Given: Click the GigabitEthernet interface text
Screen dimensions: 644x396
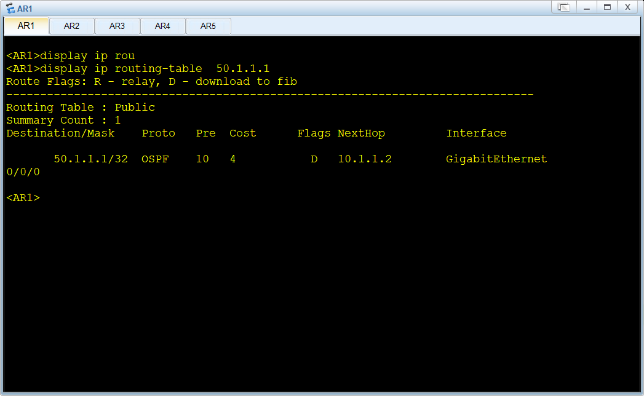Looking at the screenshot, I should pos(496,159).
